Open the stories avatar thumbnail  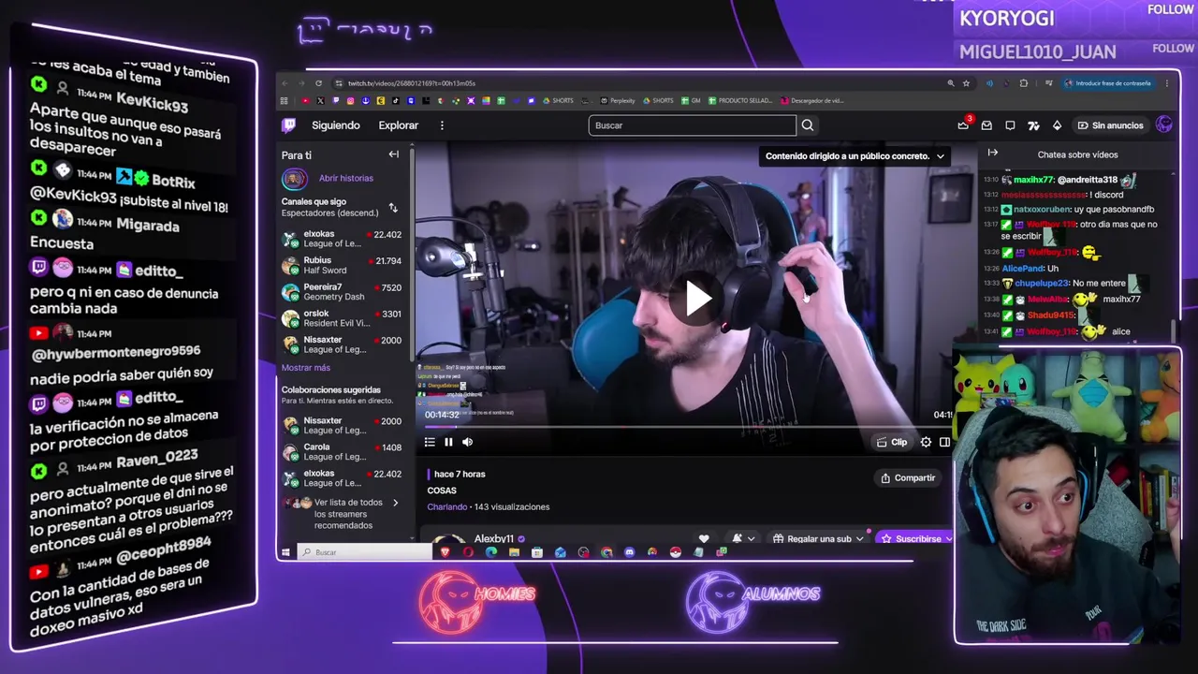coord(294,178)
